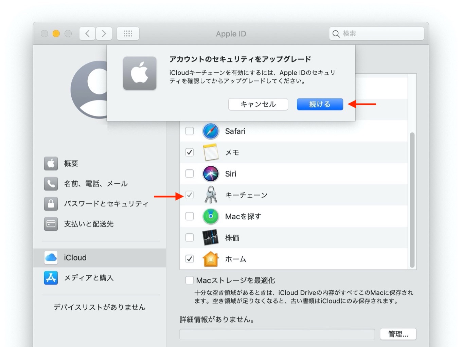Viewport: 462px width, 347px height.
Task: Click the magnifying glass search icon
Action: 336,34
